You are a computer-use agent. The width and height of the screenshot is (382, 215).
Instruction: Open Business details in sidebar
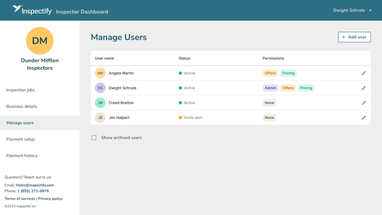[22, 106]
